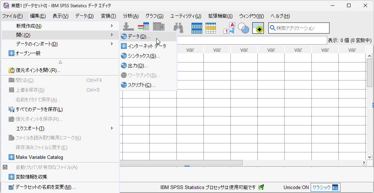Open the ユーティリティ(U) menu

[186, 16]
